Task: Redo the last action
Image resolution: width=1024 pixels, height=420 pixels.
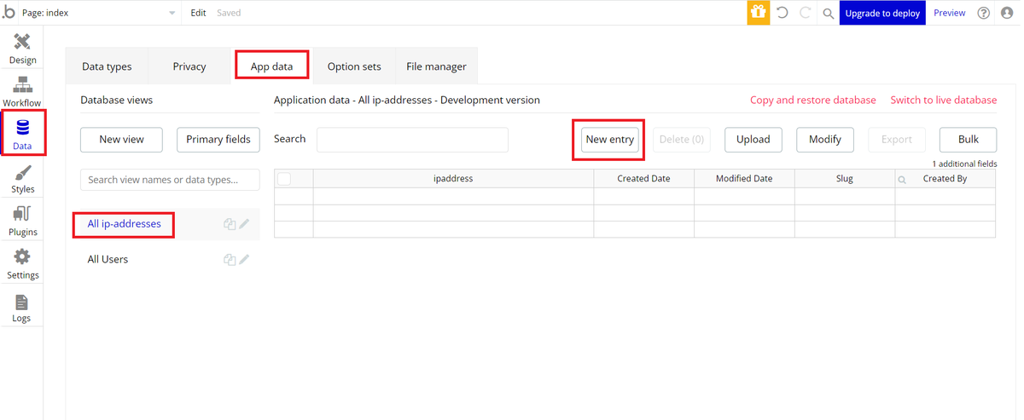Action: click(x=805, y=13)
